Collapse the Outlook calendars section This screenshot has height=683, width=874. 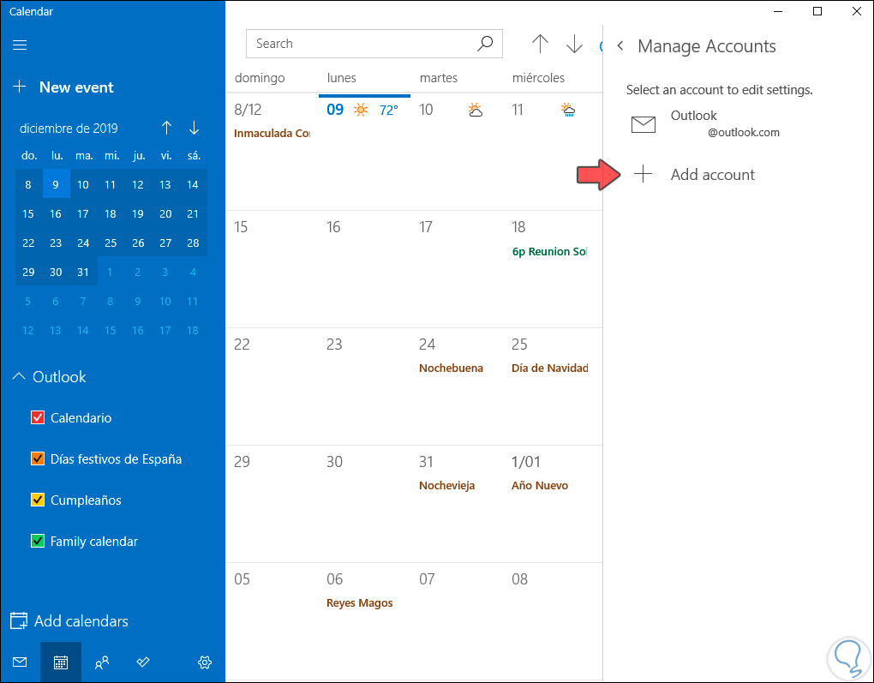(x=18, y=377)
